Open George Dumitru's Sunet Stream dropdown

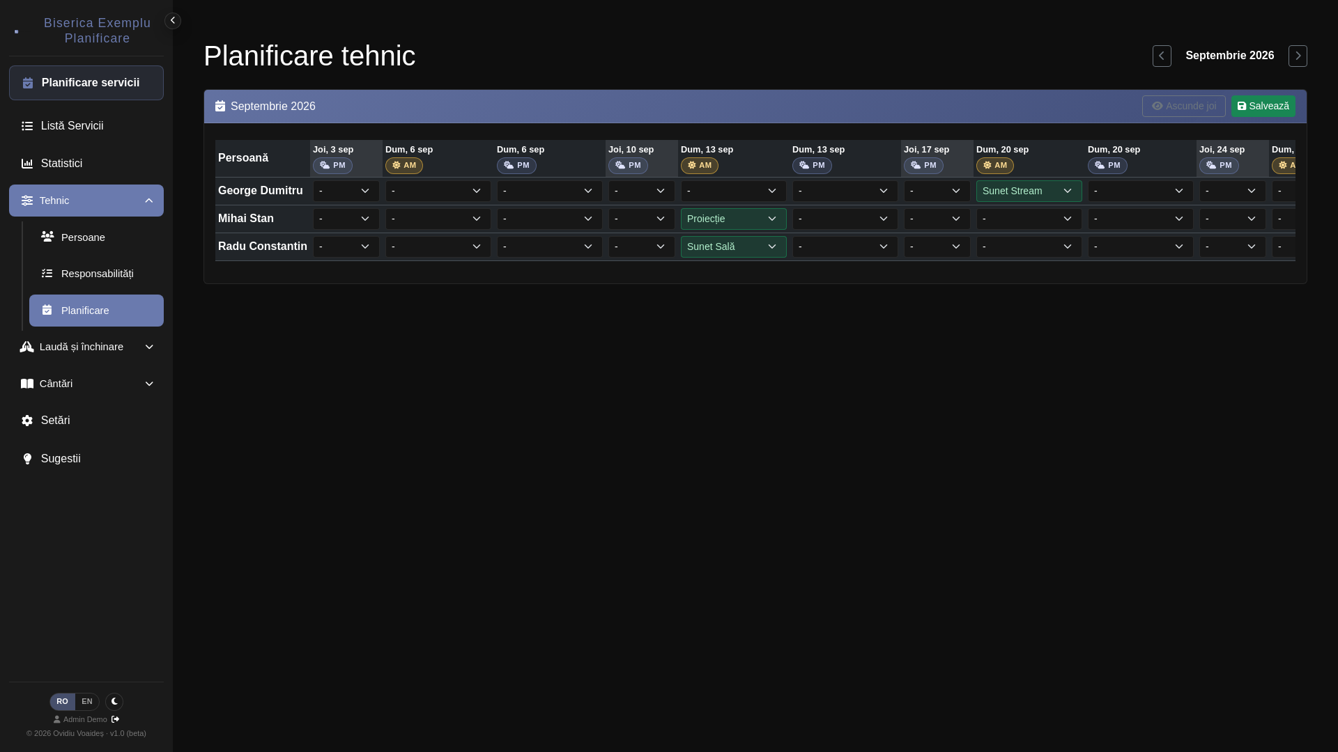click(x=1029, y=191)
